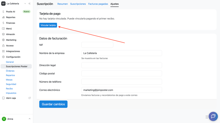Viewport: 220px width, 123px height.
Task: Open the Abrir caja register icon
Action: 3,98
